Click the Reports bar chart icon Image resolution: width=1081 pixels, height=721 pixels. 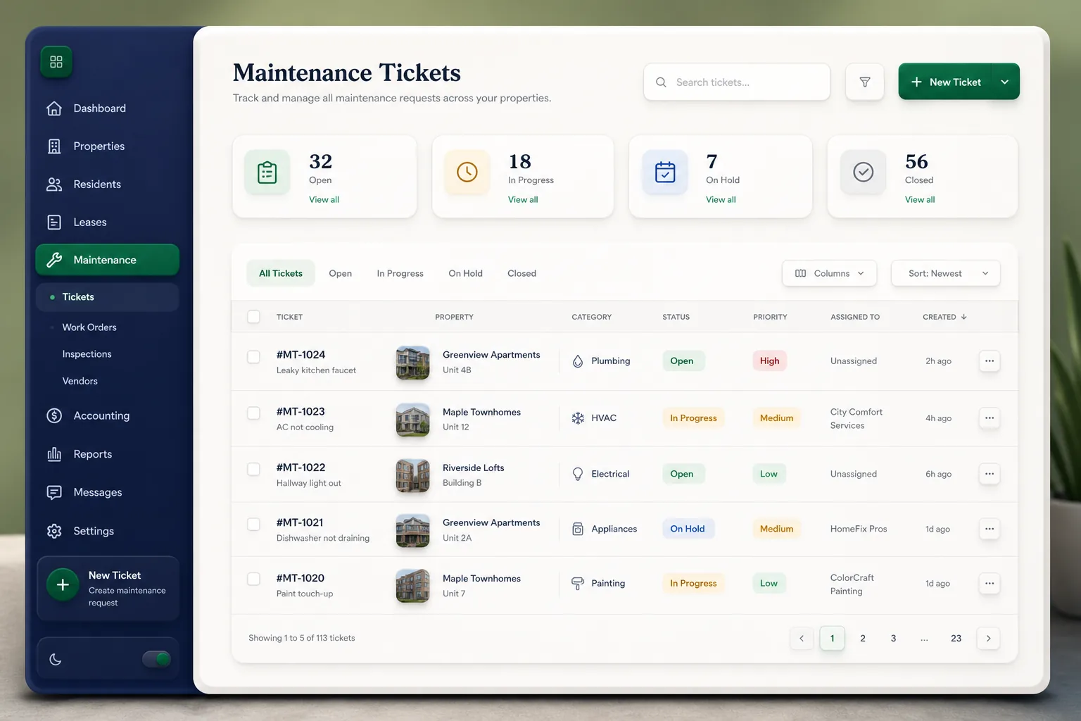coord(54,454)
